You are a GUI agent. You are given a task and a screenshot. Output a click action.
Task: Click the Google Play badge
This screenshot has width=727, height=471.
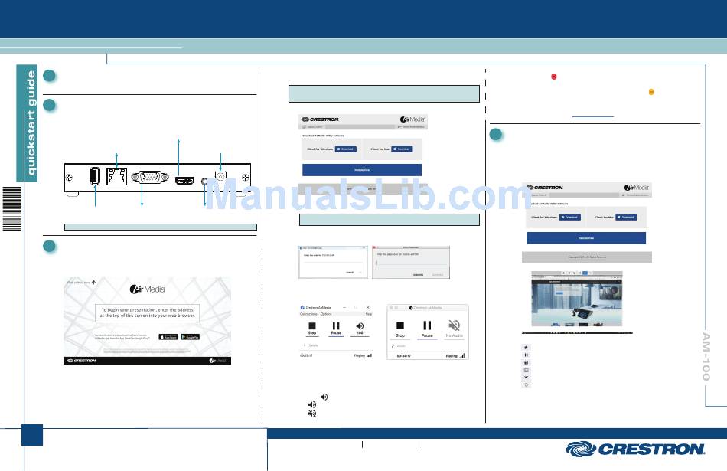pyautogui.click(x=190, y=337)
